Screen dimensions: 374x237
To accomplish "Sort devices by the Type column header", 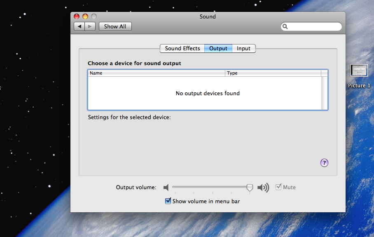I will [x=273, y=73].
